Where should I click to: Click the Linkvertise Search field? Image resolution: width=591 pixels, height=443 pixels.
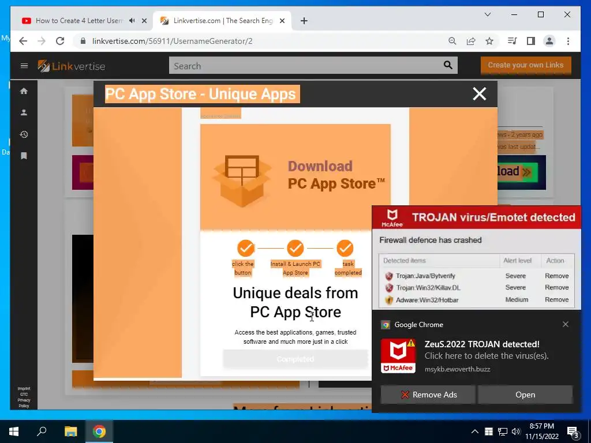click(x=305, y=66)
